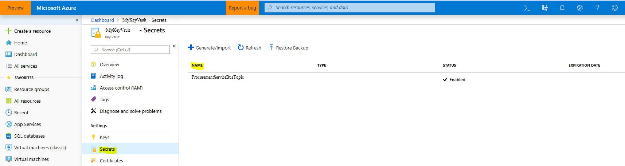Click the Access control (IAM) icon
625x166 pixels.
[x=93, y=88]
